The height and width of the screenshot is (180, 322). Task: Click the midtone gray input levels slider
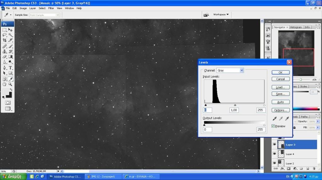(x=235, y=105)
